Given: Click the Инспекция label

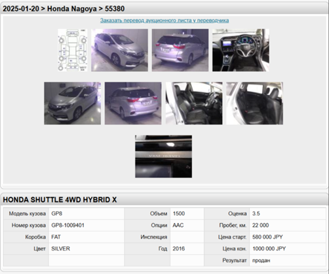Looking at the screenshot, I should coord(154,237).
